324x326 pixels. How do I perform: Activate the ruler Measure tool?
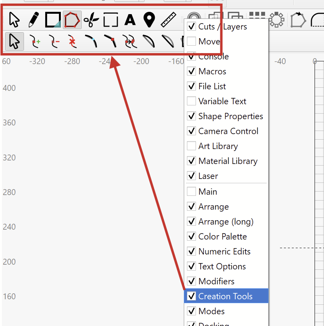[168, 19]
